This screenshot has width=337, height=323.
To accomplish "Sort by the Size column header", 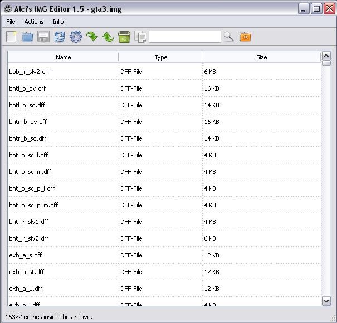I will 261,57.
